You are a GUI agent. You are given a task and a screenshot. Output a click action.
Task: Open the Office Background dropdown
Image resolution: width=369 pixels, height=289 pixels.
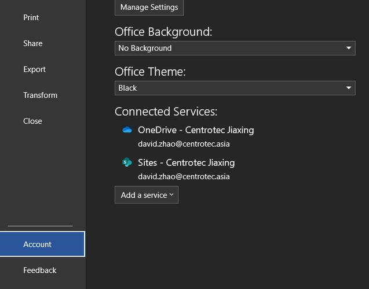point(235,48)
